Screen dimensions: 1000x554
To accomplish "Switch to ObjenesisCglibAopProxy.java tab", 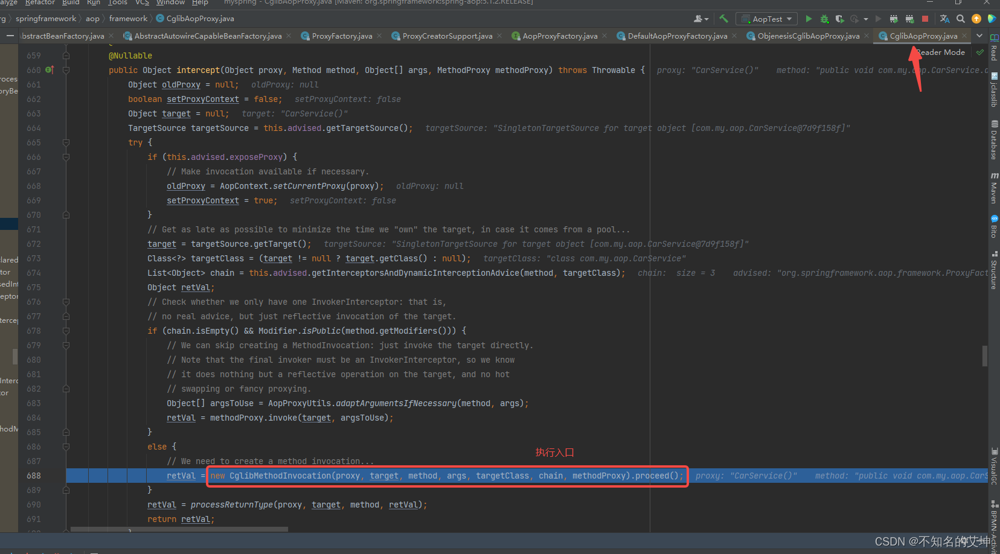I will coord(809,36).
